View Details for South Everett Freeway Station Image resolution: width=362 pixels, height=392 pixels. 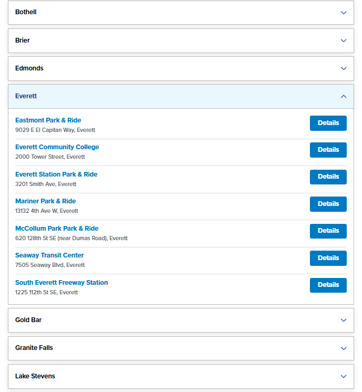click(328, 285)
